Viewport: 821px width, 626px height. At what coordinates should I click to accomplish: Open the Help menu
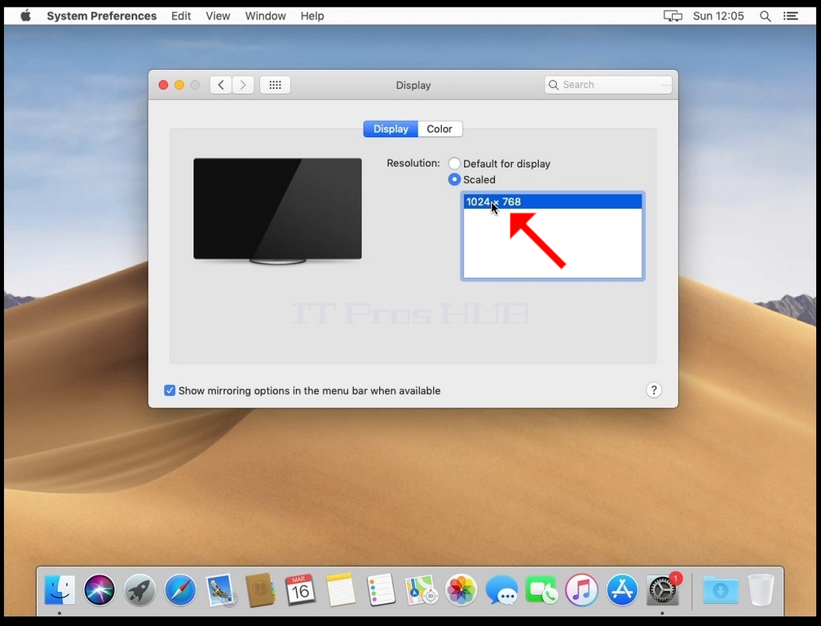[x=312, y=15]
